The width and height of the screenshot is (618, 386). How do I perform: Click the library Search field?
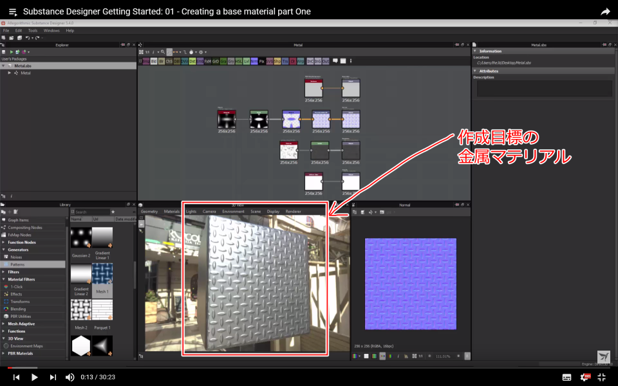(92, 212)
